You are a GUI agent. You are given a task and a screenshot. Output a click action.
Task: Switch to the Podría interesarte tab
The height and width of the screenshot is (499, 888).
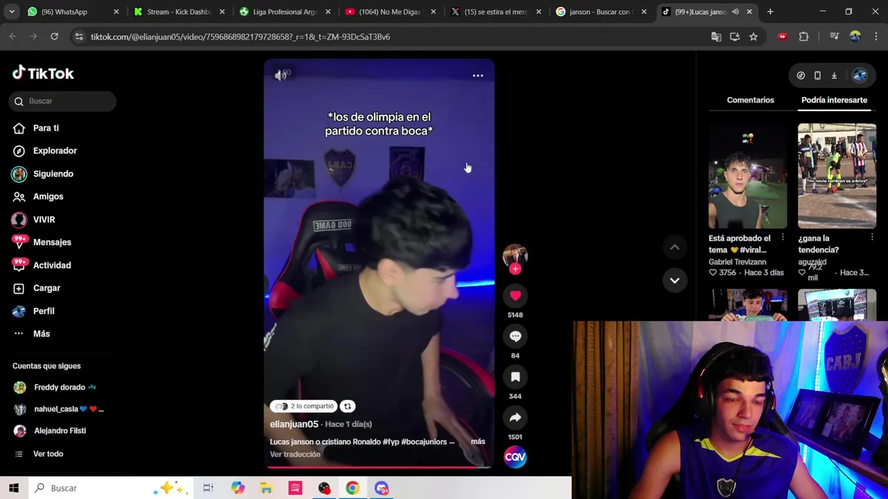coord(834,100)
